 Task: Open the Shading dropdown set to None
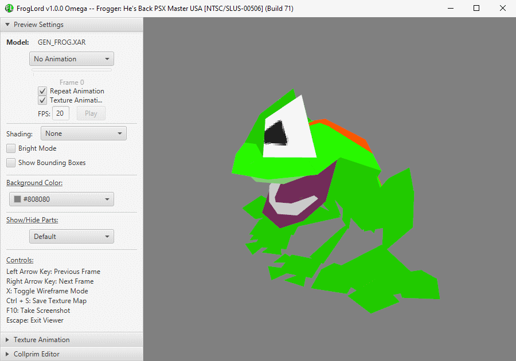click(84, 134)
